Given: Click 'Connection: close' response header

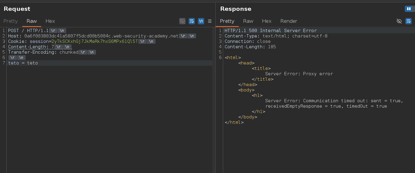Looking at the screenshot, I should (x=247, y=41).
